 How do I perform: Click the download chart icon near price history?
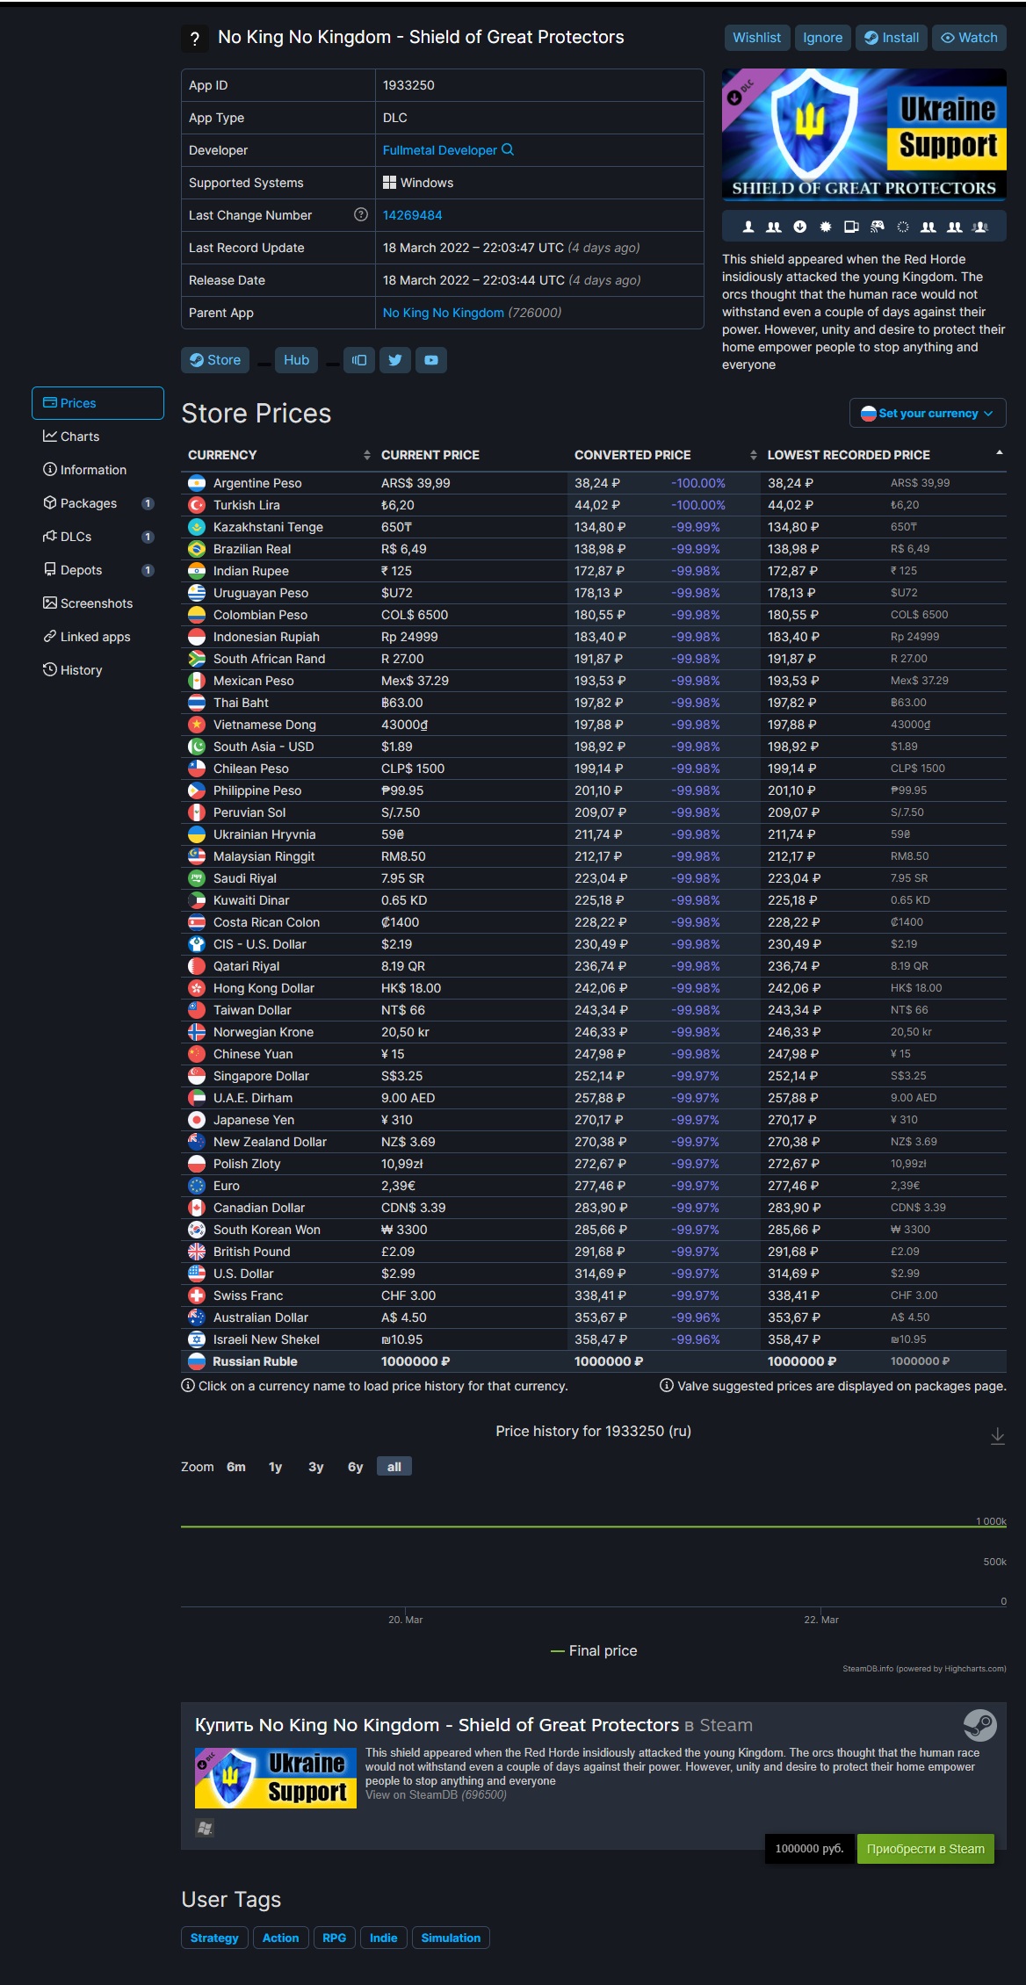(x=997, y=1436)
